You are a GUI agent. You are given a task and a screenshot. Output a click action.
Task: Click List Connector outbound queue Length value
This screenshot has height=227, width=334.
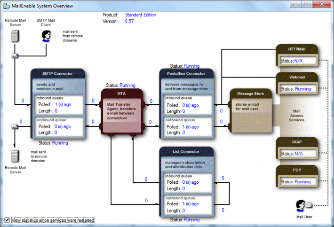click(x=183, y=211)
